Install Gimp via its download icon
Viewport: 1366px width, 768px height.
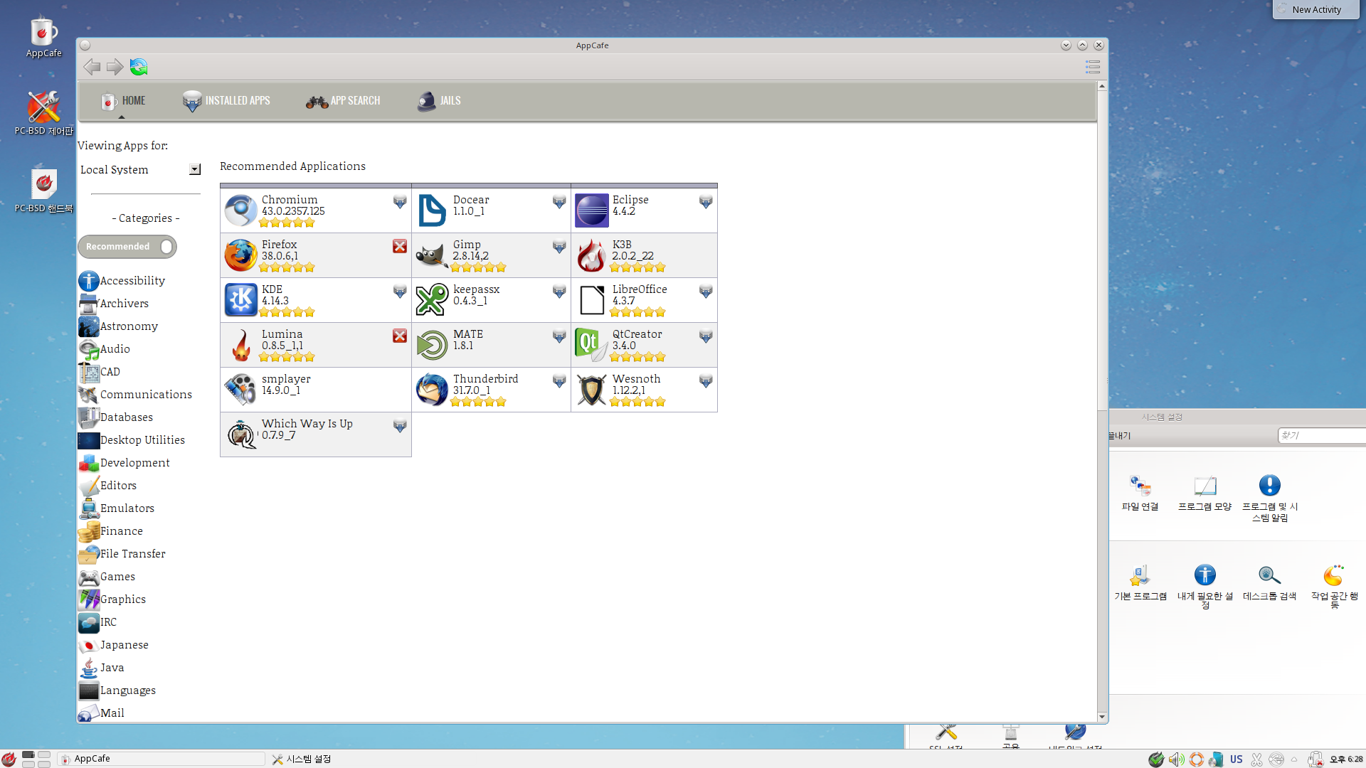pyautogui.click(x=559, y=247)
